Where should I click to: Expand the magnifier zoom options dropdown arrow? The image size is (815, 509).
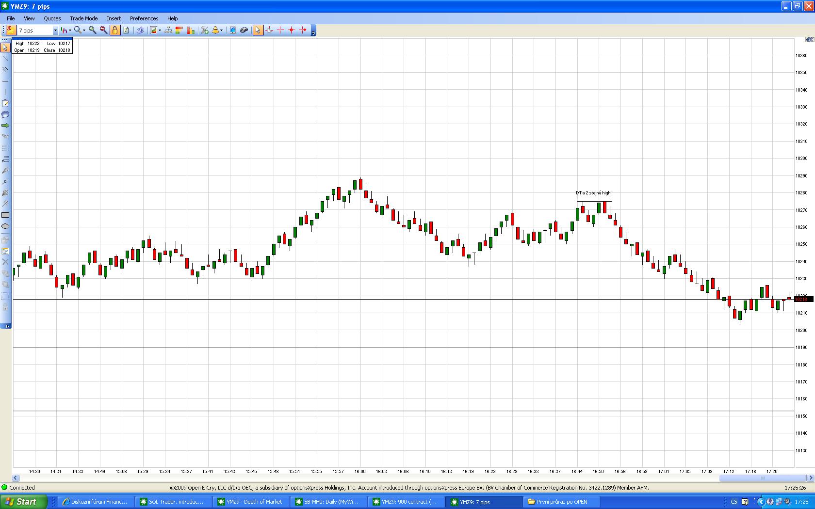click(x=84, y=31)
